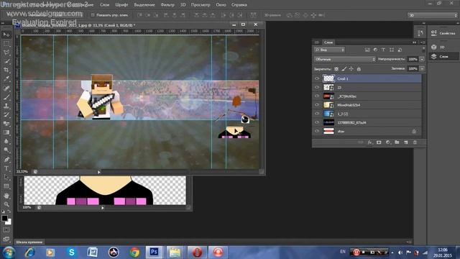
Task: Collapse the Layers panel double arrows
Action: point(414,42)
